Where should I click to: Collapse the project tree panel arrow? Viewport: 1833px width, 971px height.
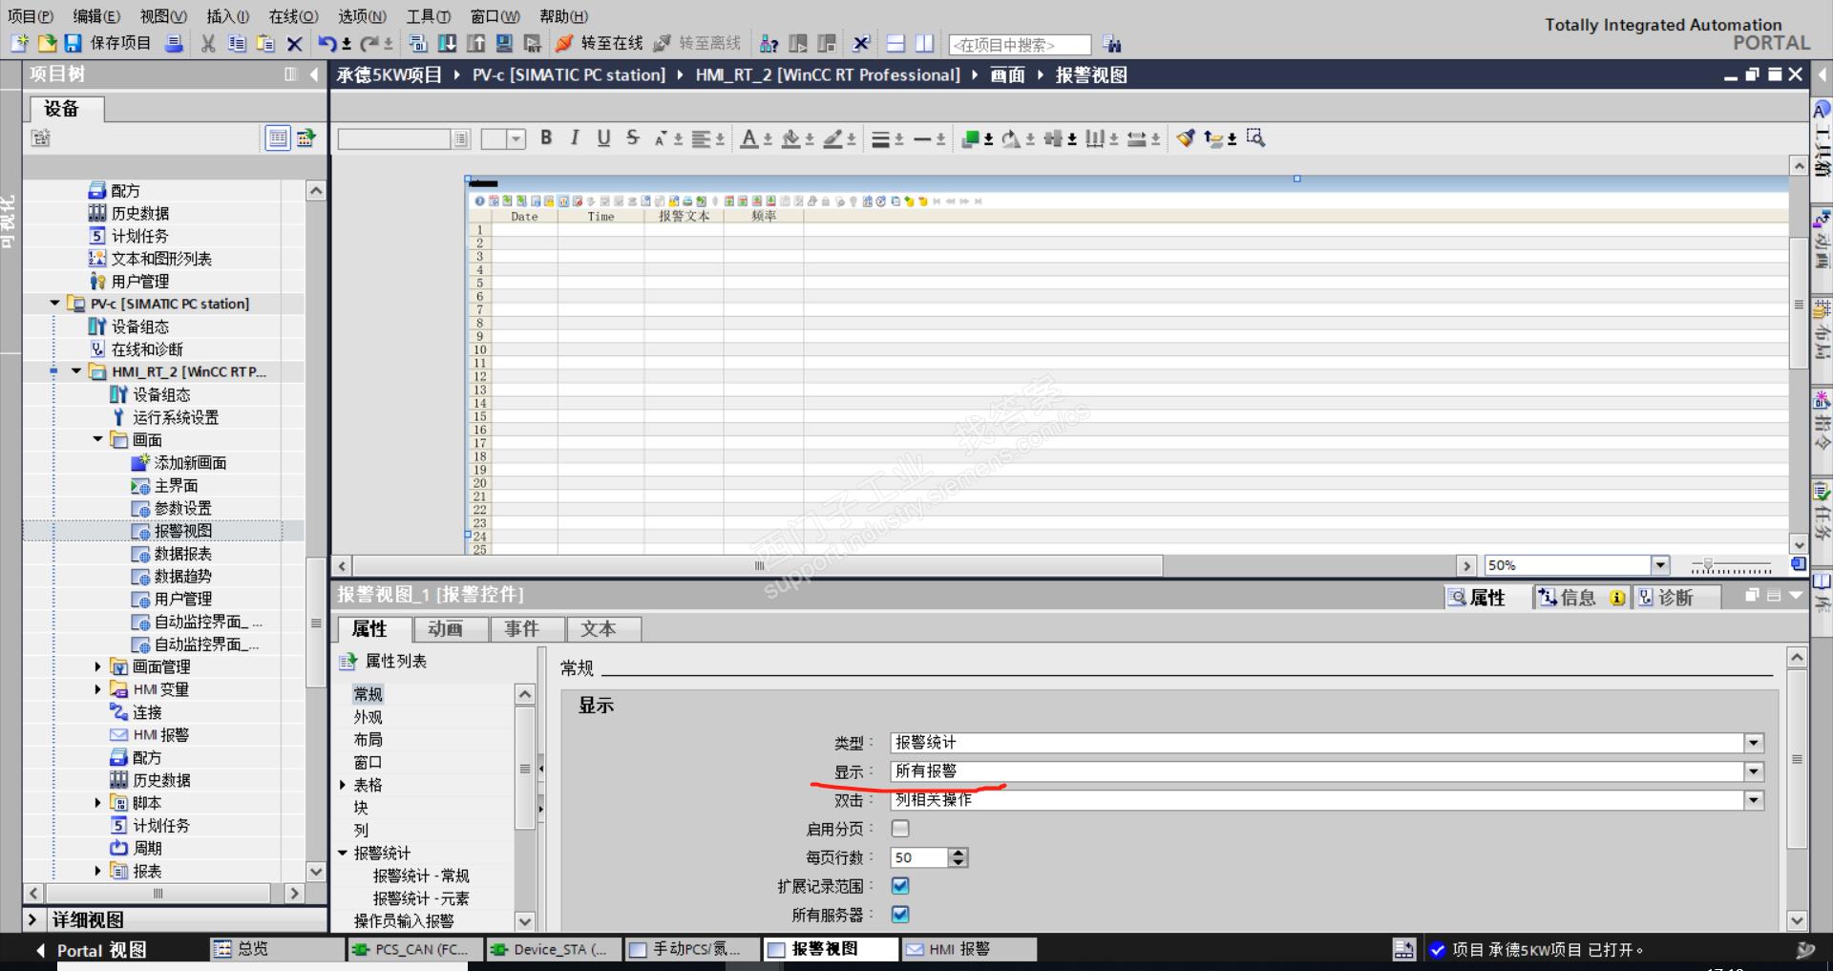click(313, 74)
